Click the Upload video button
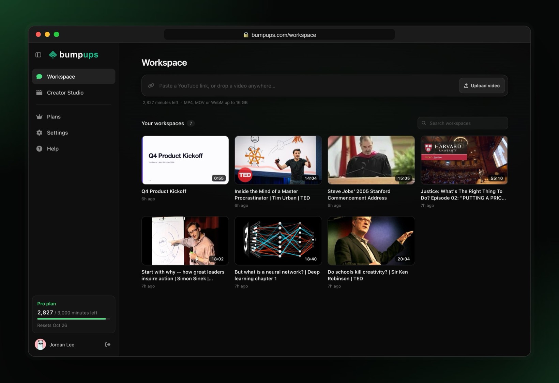This screenshot has width=559, height=383. coord(482,86)
